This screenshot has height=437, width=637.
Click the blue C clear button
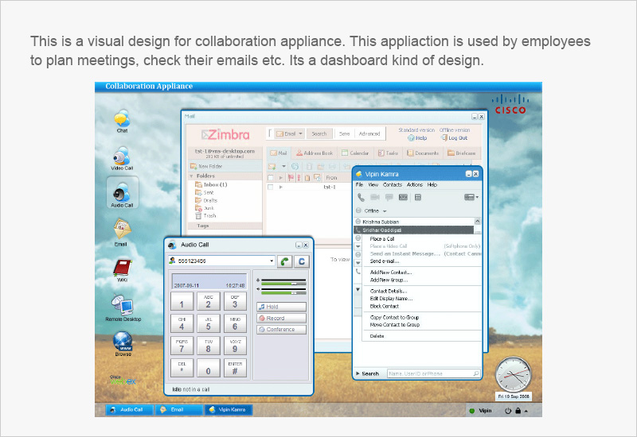click(301, 261)
